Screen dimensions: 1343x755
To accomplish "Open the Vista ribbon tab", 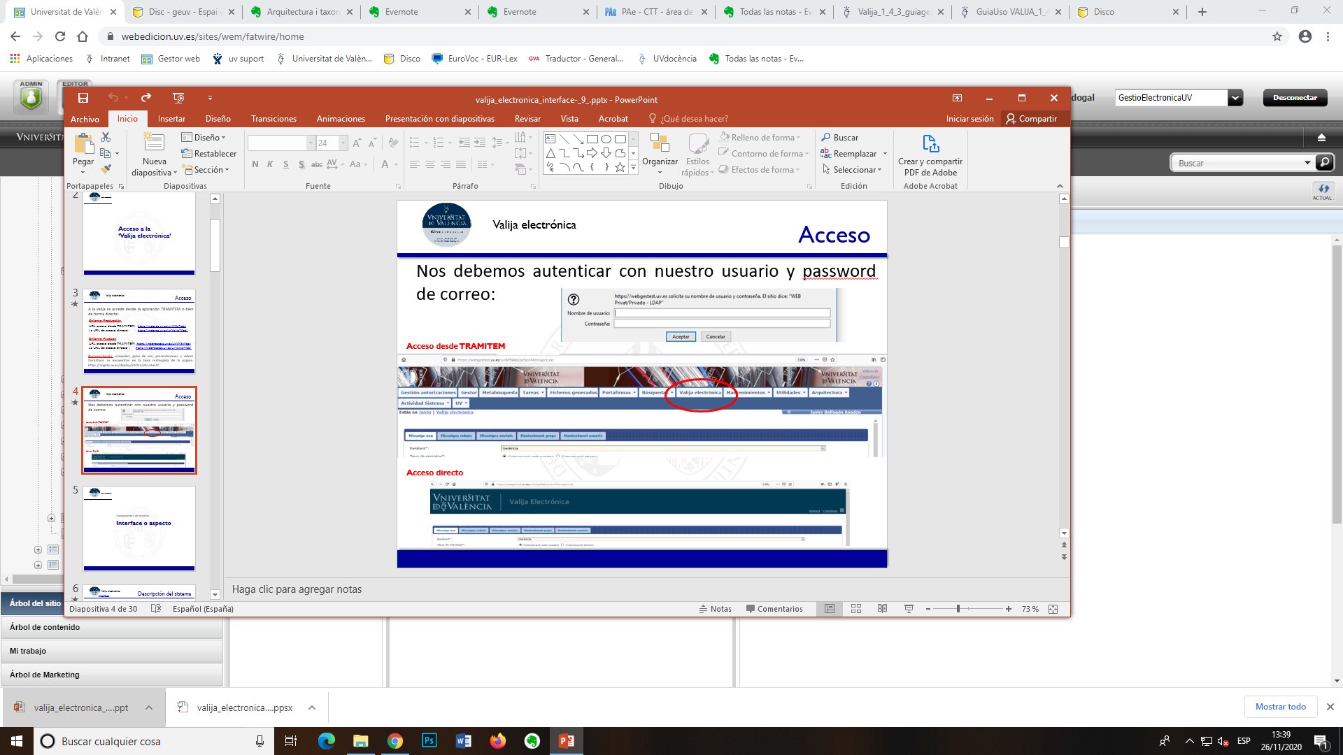I will (x=569, y=119).
